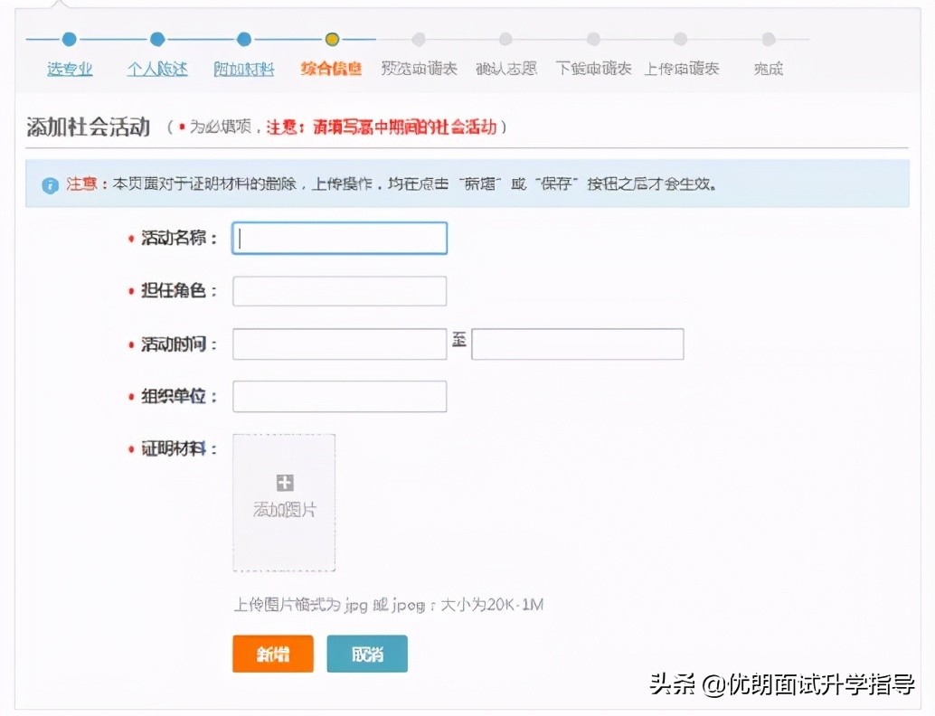Click the blue info icon before 注意
Image resolution: width=935 pixels, height=716 pixels.
(x=50, y=184)
